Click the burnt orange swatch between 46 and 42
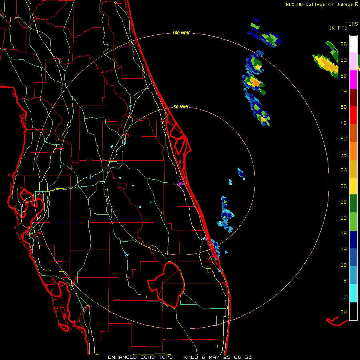The height and width of the screenshot is (360, 360). click(x=353, y=133)
